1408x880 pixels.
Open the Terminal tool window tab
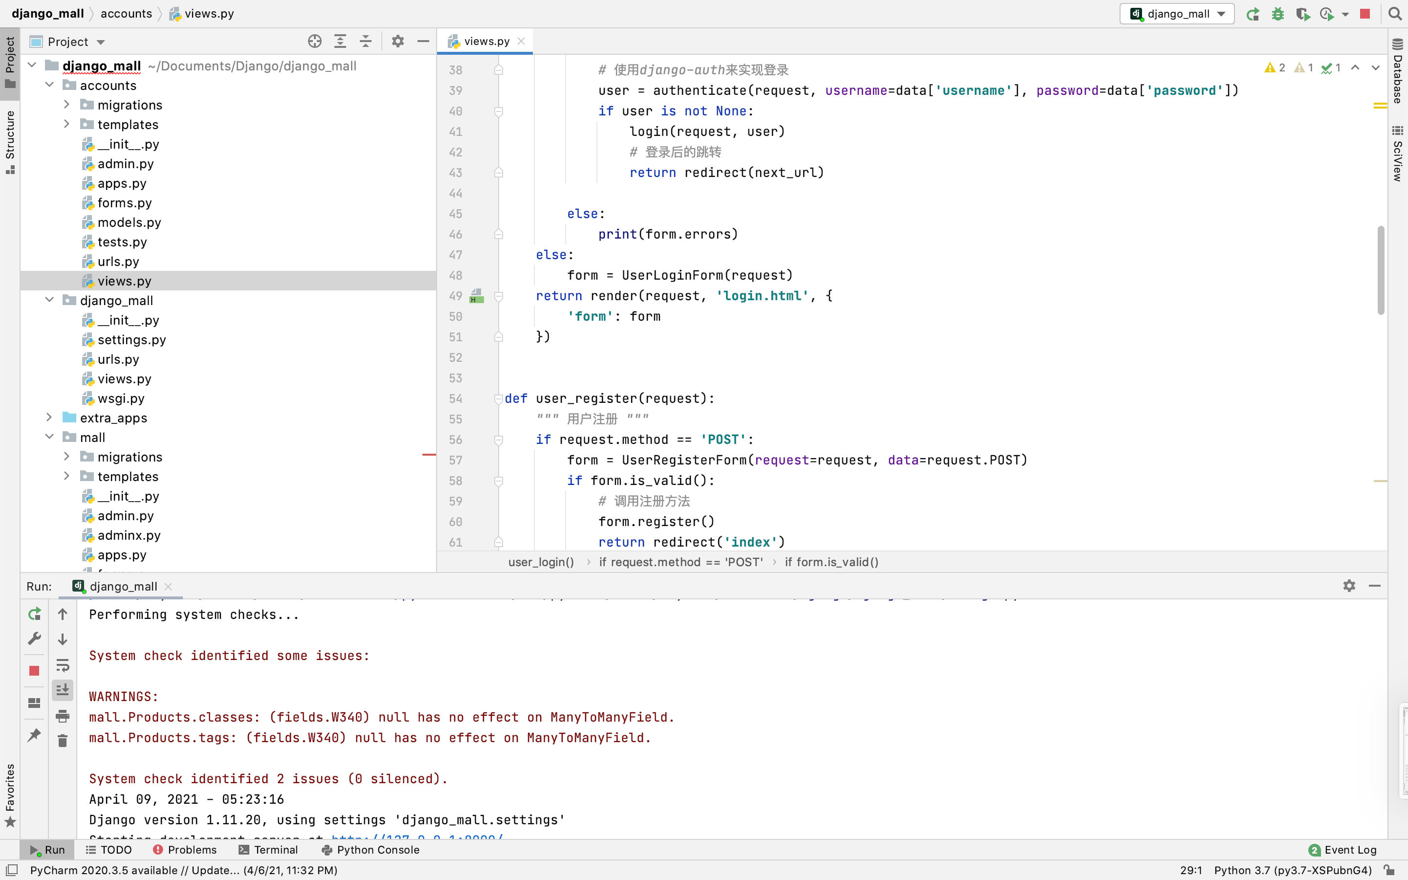(x=268, y=850)
